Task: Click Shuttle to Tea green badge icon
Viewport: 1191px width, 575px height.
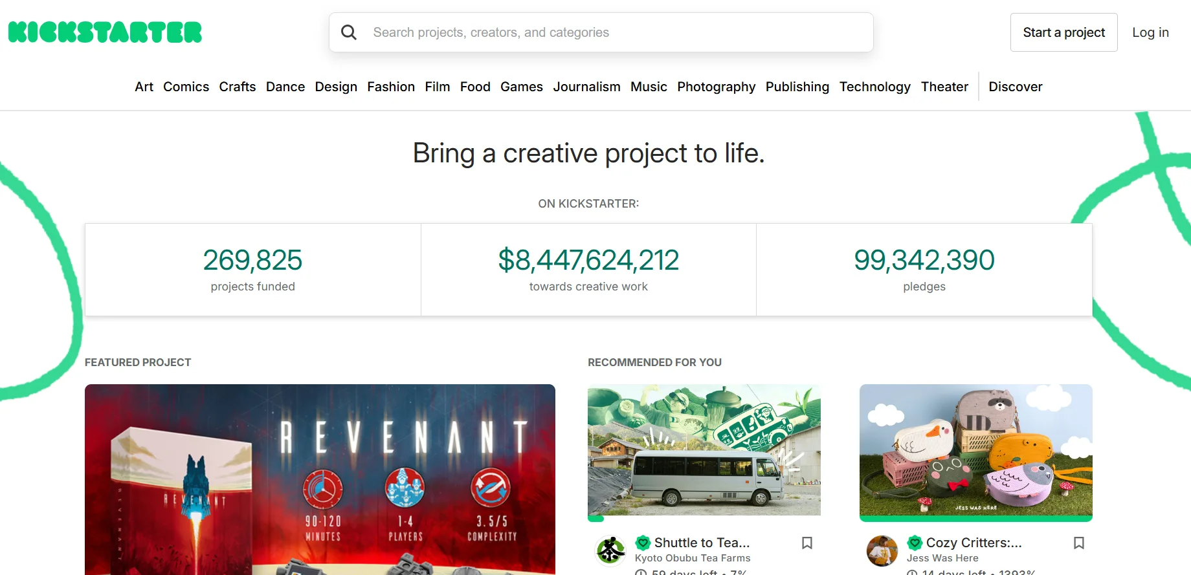Action: click(643, 543)
